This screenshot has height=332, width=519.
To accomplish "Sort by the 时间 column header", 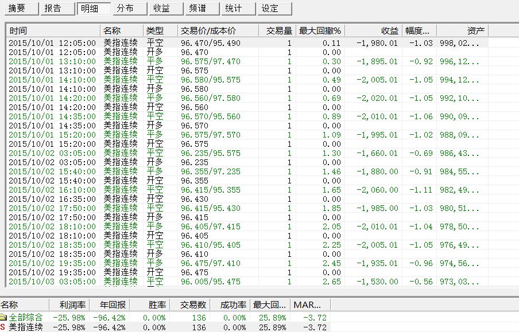I will tap(53, 30).
